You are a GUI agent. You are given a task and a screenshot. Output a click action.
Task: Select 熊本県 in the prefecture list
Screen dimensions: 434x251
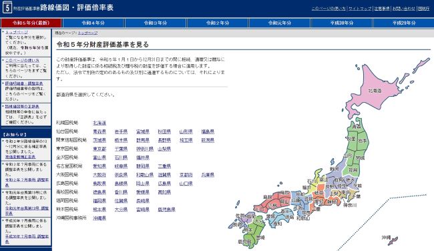click(99, 210)
